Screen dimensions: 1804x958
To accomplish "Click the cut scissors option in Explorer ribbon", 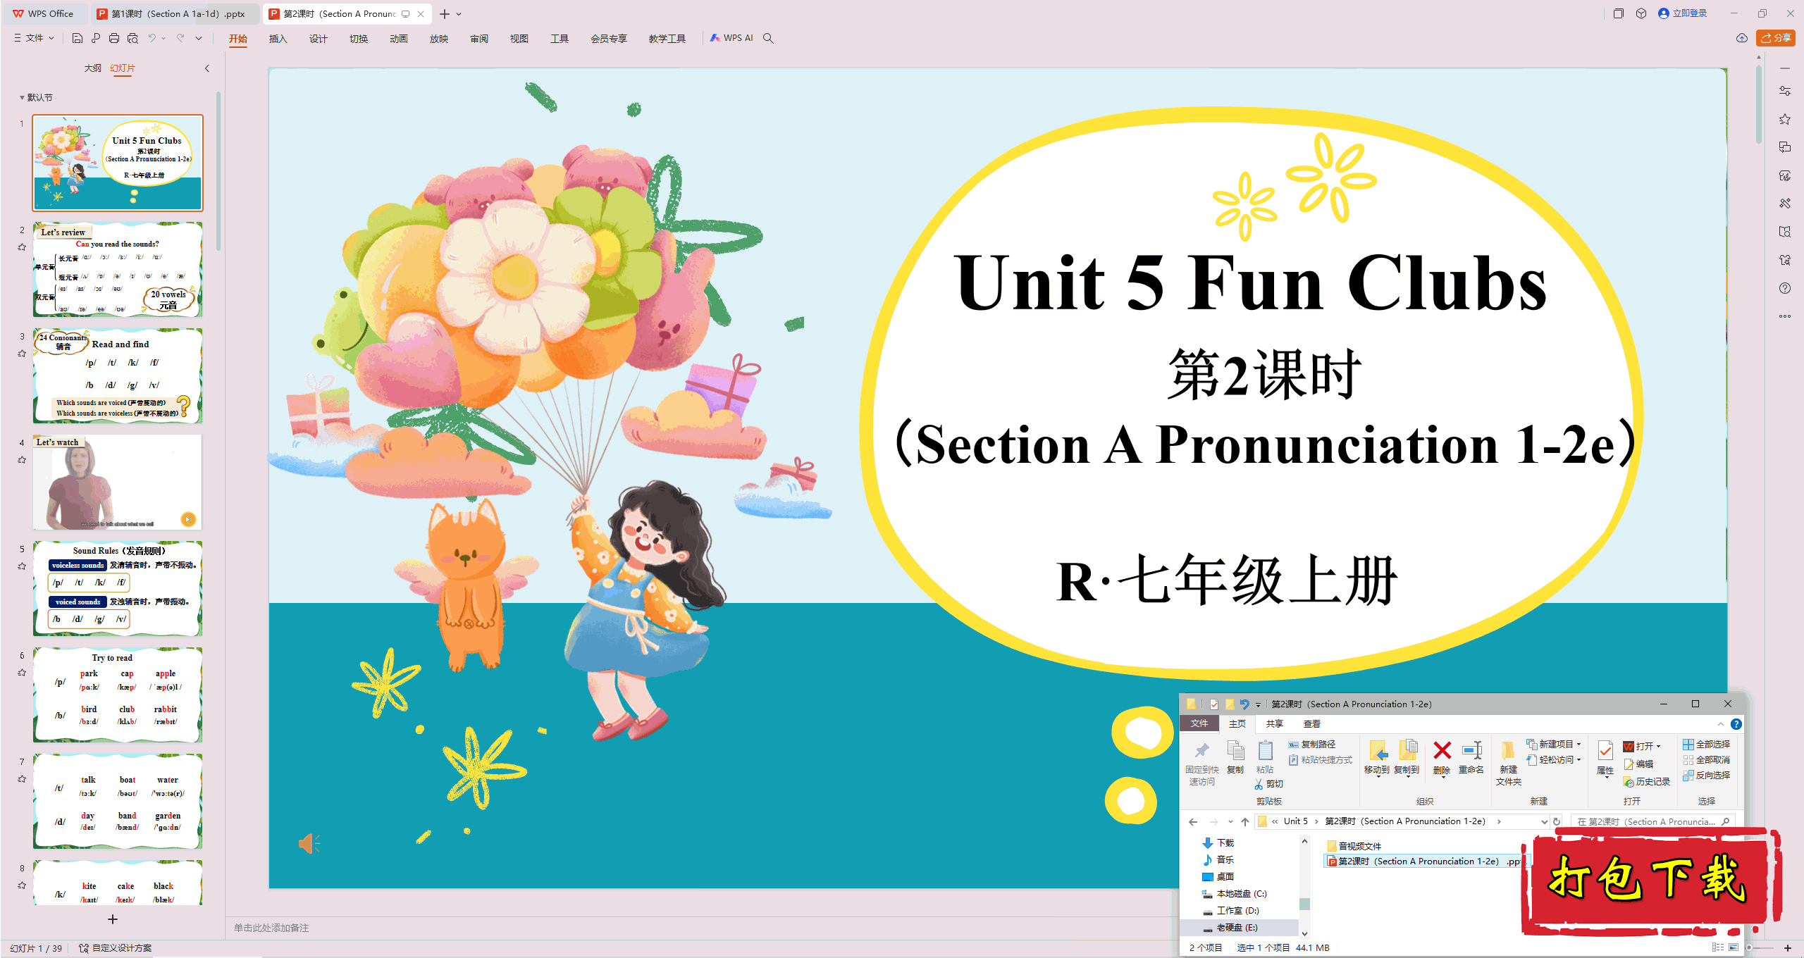I will pyautogui.click(x=1269, y=783).
